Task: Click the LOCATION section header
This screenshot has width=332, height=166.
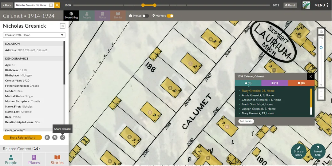Action: click(x=33, y=44)
